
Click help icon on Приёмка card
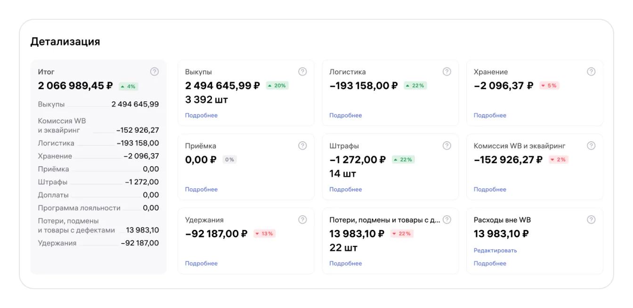coord(302,146)
